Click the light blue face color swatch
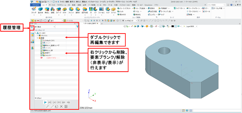This screenshot has width=242, height=113. coord(175,26)
